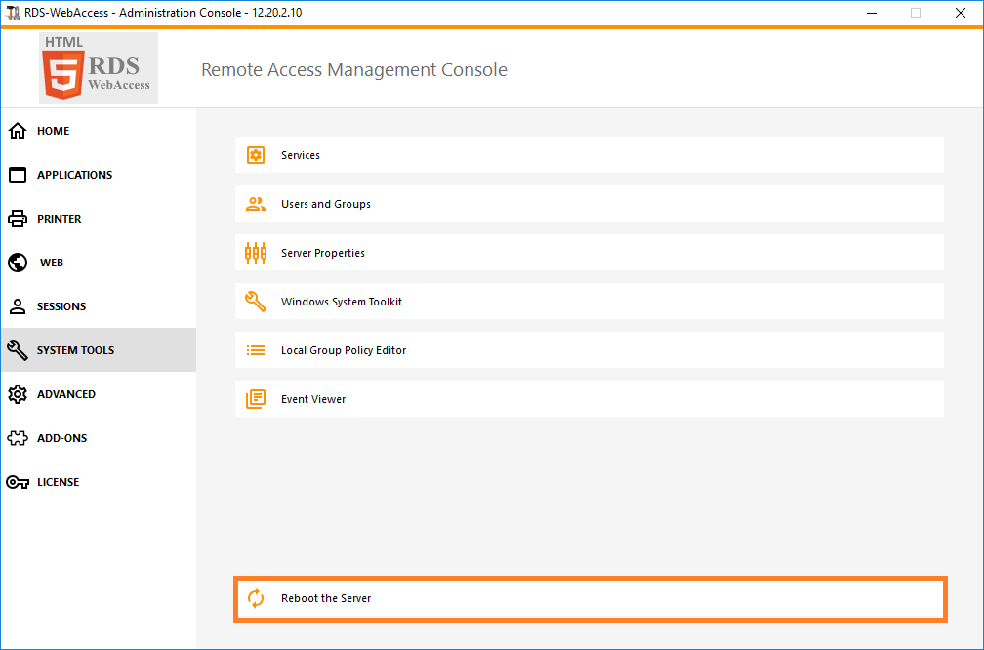Screen dimensions: 984x650
Task: Open the Local Group Policy Editor
Action: pos(590,350)
